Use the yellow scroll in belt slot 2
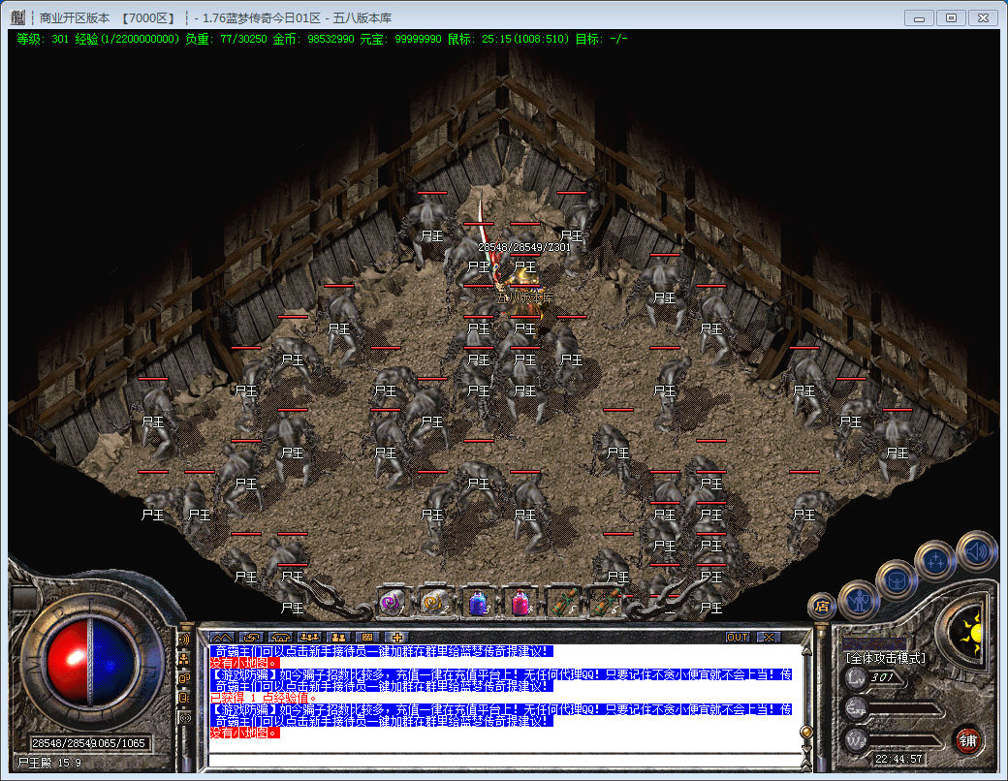Viewport: 1008px width, 781px height. point(435,603)
